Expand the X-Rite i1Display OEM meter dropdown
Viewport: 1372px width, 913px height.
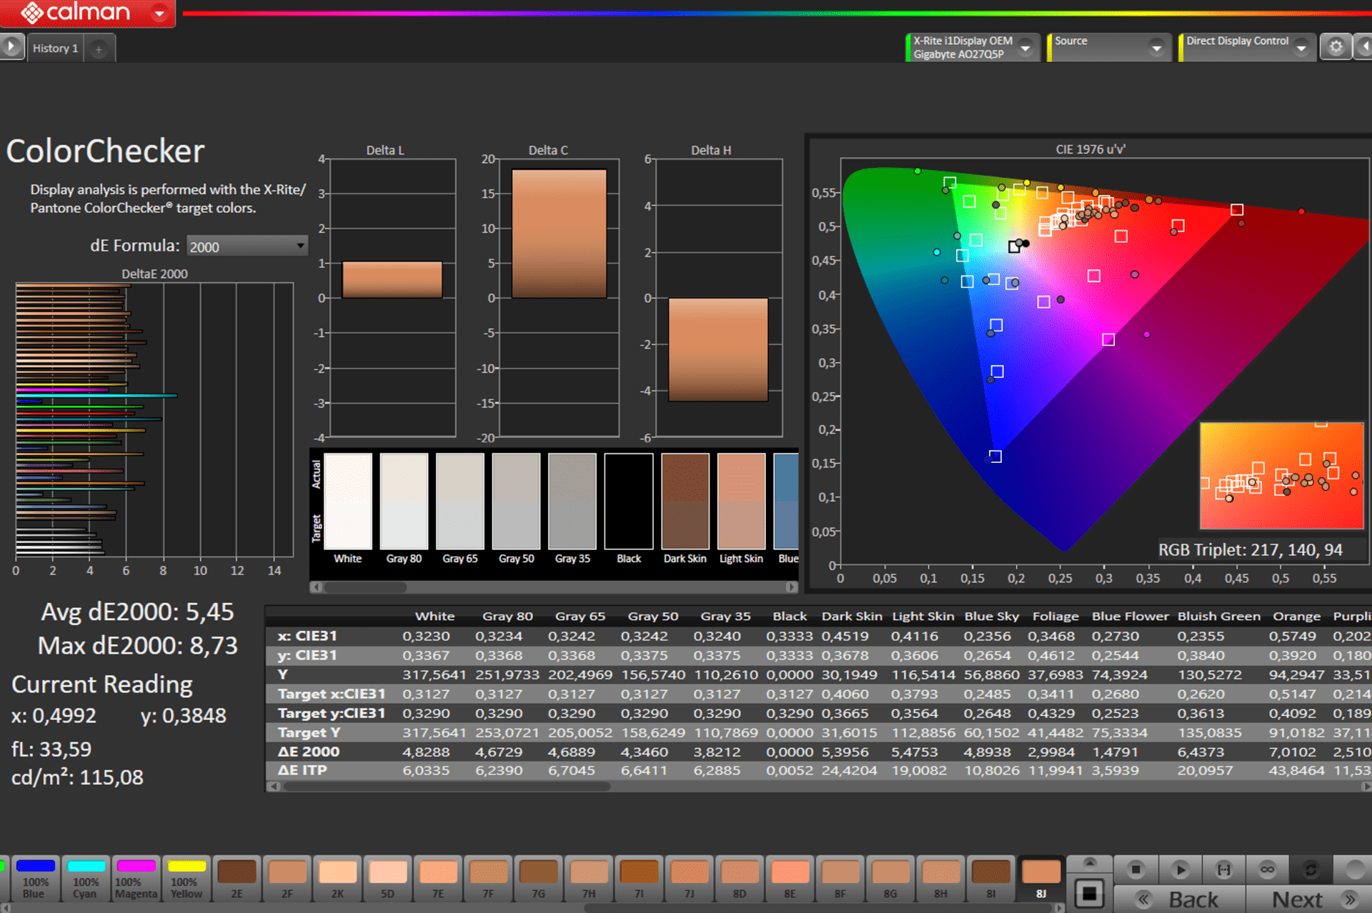coord(1026,48)
